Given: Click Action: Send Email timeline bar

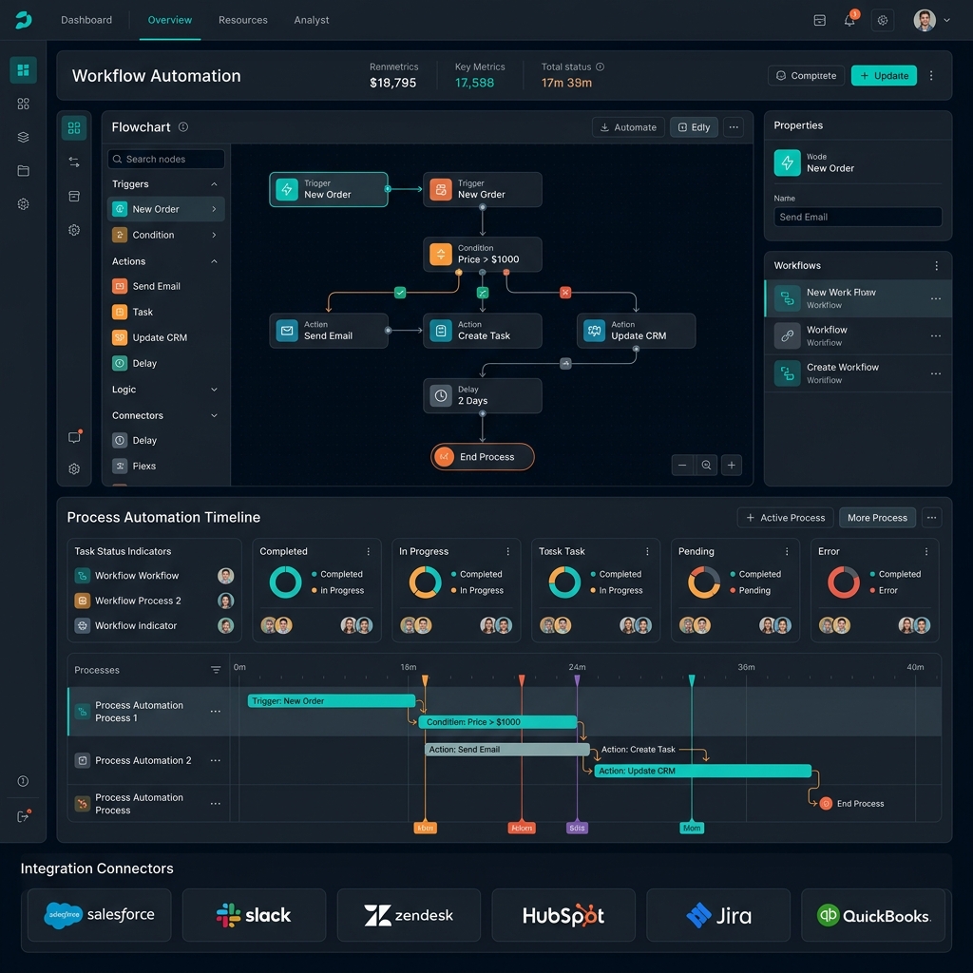Looking at the screenshot, I should [x=507, y=750].
